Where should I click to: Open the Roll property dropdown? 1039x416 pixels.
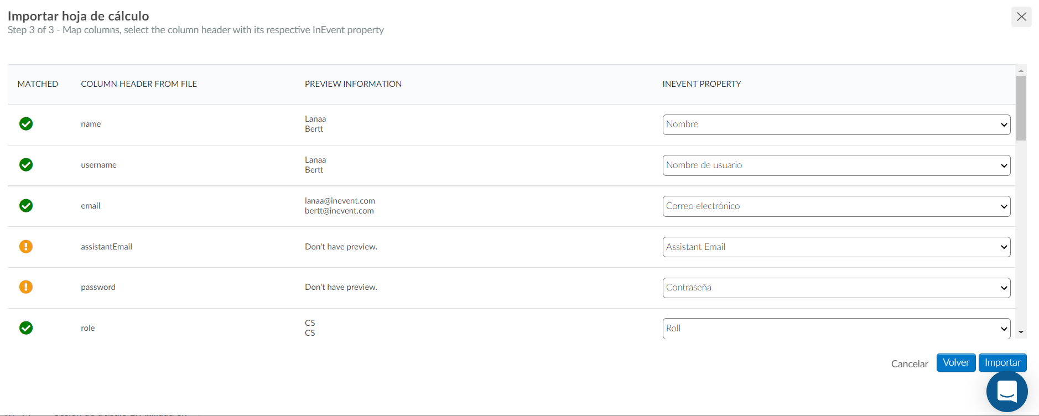click(837, 328)
